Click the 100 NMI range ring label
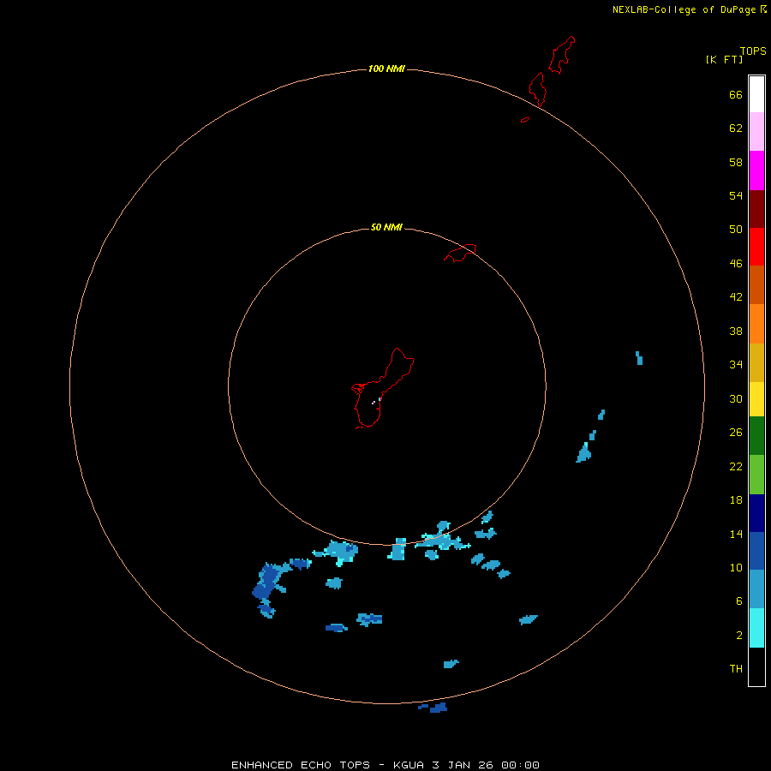This screenshot has width=771, height=771. (386, 69)
